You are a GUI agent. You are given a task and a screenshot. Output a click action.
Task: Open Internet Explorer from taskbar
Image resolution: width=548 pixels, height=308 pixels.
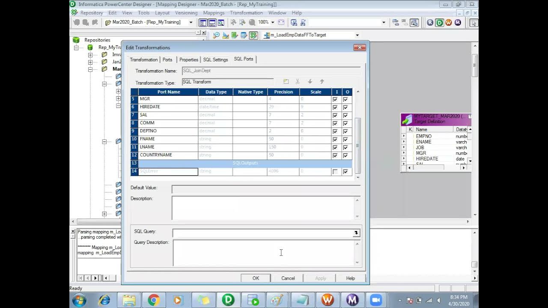pyautogui.click(x=104, y=300)
